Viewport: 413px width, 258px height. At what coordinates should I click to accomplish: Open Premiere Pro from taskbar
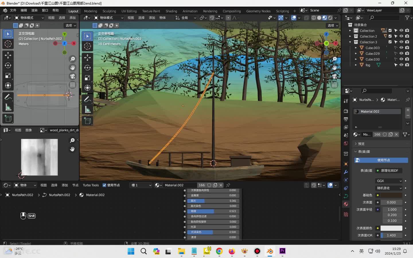point(283,251)
